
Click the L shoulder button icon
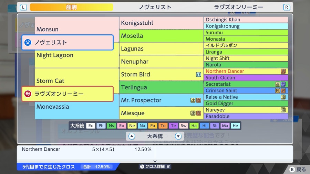pyautogui.click(x=23, y=7)
